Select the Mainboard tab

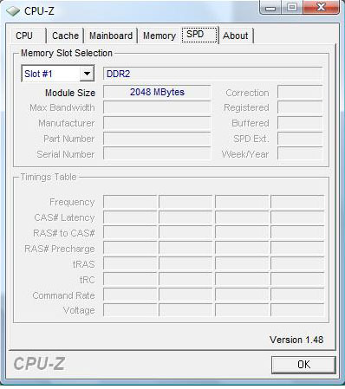pos(111,36)
